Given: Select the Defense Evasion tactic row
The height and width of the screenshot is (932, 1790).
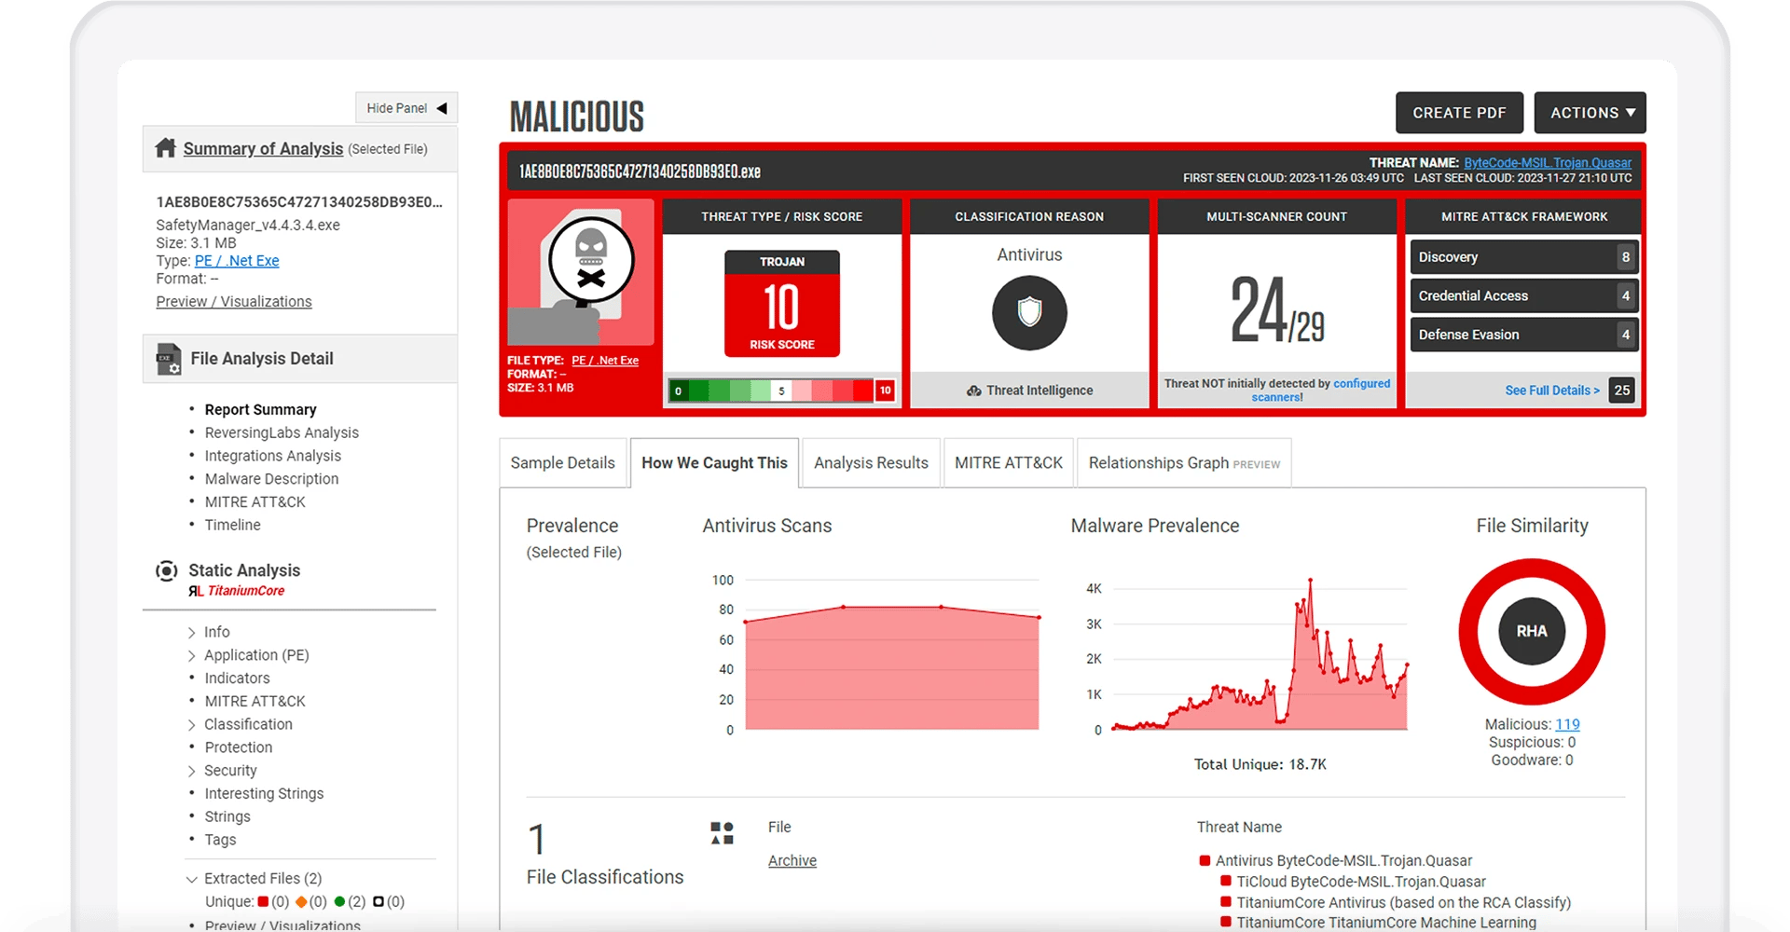Looking at the screenshot, I should click(1523, 335).
